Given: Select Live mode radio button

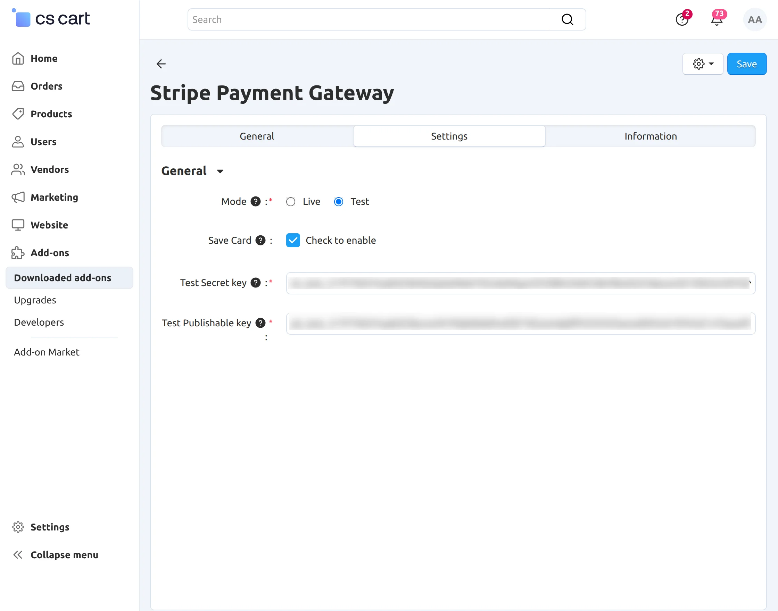Looking at the screenshot, I should (x=291, y=202).
